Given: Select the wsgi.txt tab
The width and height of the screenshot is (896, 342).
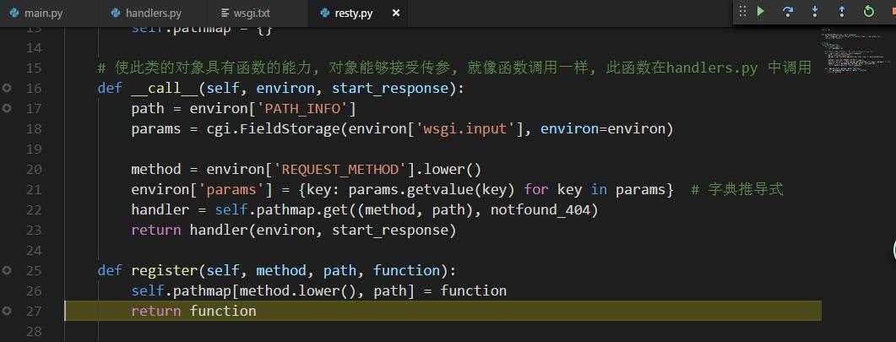Looking at the screenshot, I should tap(251, 14).
